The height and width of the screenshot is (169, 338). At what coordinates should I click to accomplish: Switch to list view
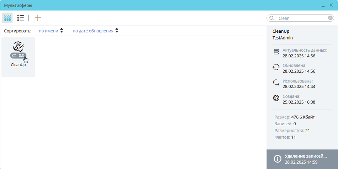click(21, 18)
